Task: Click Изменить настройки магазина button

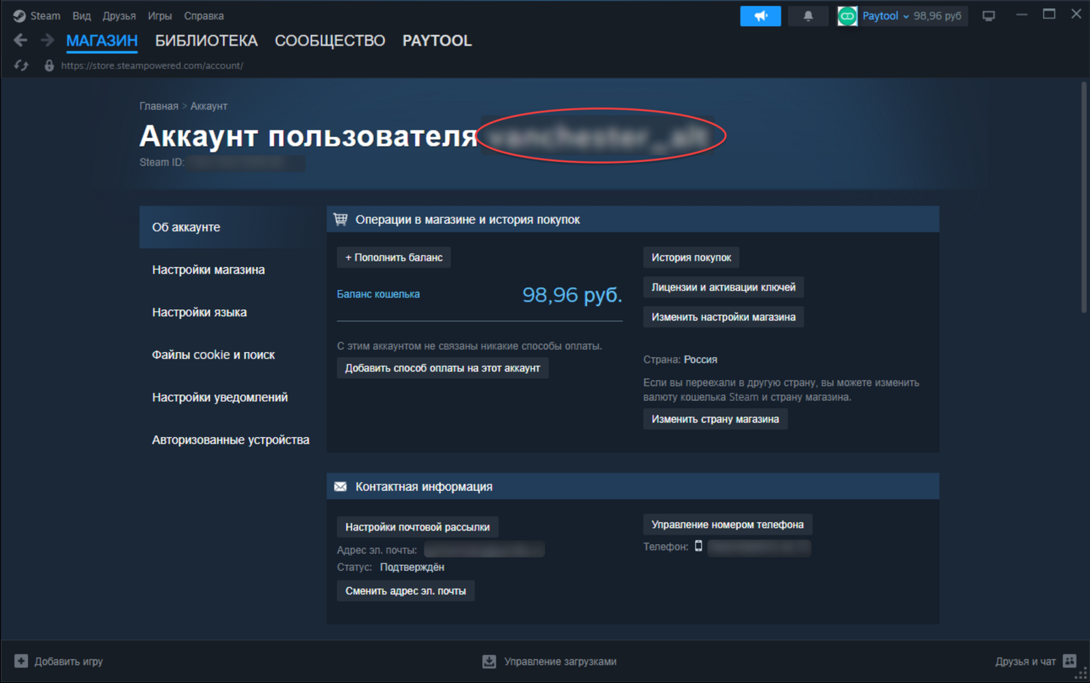Action: (x=723, y=317)
